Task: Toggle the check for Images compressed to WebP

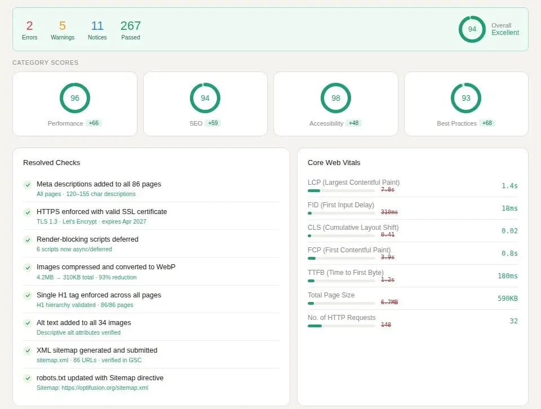Action: coord(28,267)
